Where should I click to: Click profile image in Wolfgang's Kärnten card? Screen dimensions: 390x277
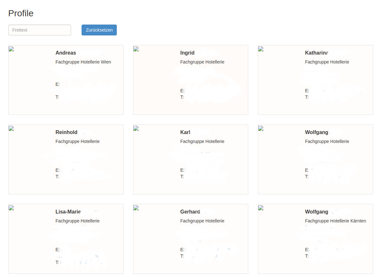261,208
